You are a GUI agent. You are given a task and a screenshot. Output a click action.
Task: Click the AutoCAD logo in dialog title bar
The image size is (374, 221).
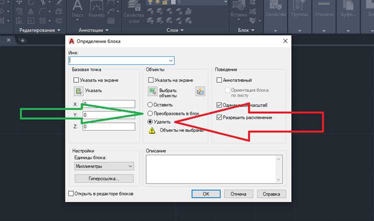71,41
